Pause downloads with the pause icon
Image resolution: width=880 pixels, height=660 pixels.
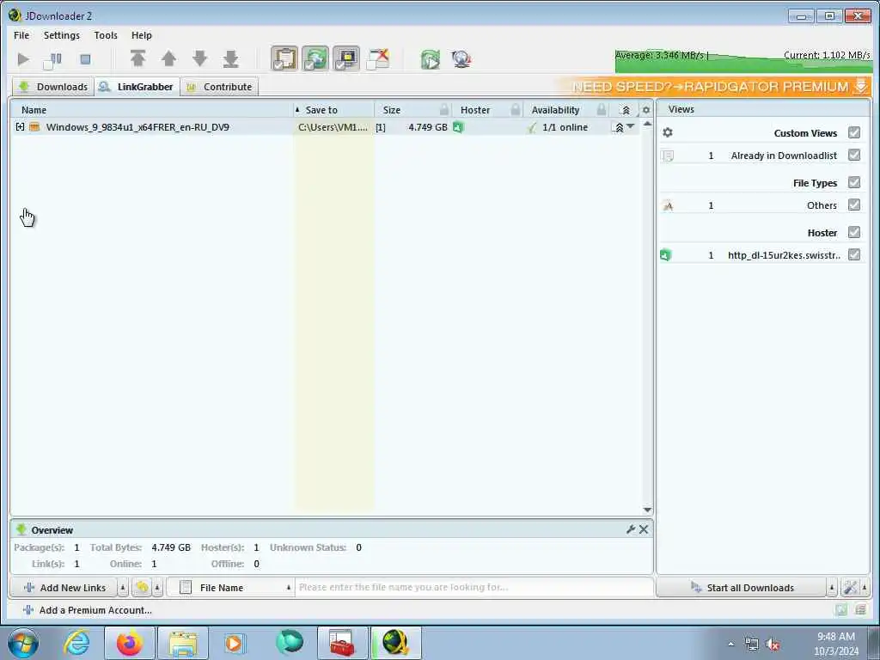(x=53, y=60)
